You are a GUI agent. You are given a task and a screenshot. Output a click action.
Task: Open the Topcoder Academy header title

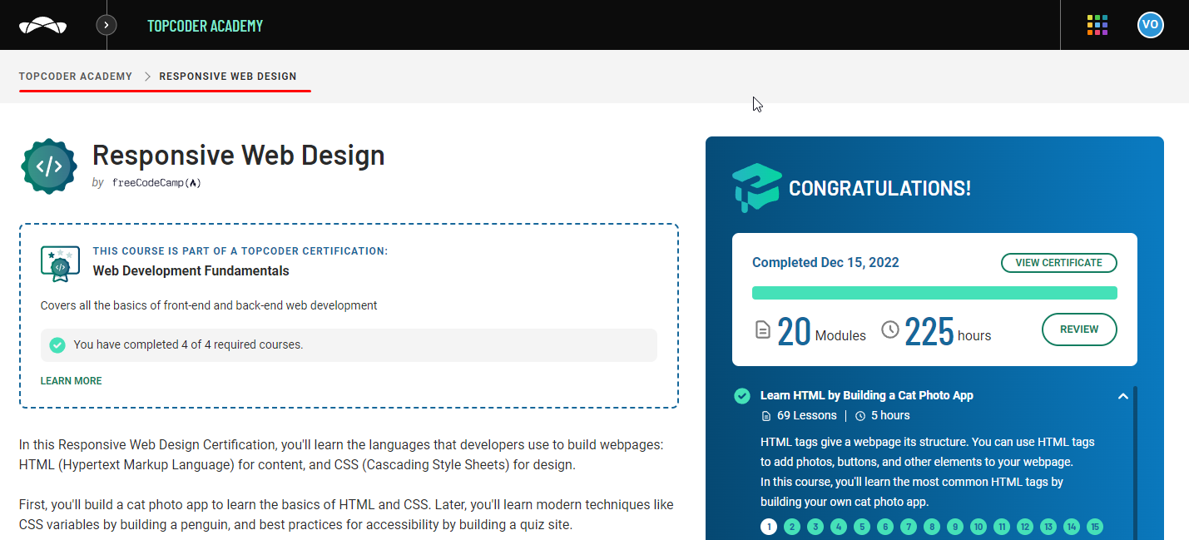coord(205,26)
